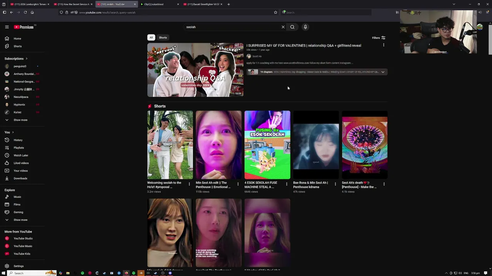The image size is (492, 276).
Task: Open options for 4 ESOK SEKOLAH short
Action: pyautogui.click(x=286, y=184)
